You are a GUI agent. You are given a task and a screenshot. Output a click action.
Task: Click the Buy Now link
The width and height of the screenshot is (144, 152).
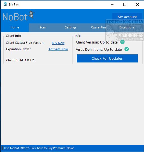pos(58,43)
